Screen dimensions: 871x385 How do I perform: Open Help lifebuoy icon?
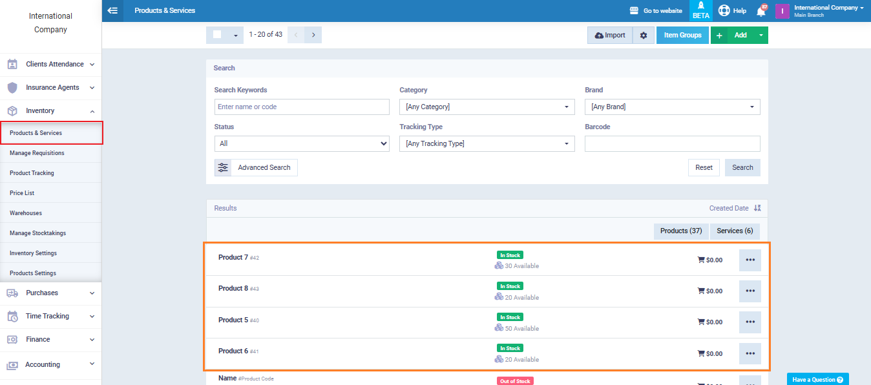coord(724,11)
